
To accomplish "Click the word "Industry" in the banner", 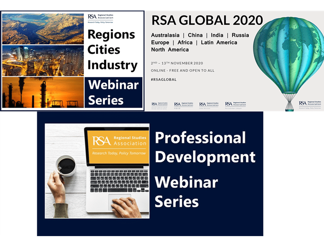I will 113,65.
